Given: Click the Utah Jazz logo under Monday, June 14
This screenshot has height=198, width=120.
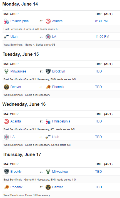Looking at the screenshot, I should [6, 37].
